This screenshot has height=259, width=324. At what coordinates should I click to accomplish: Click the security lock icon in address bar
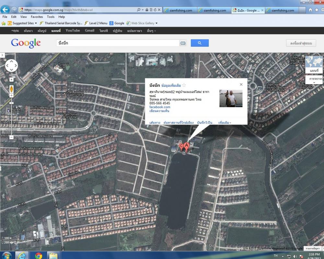[147, 10]
